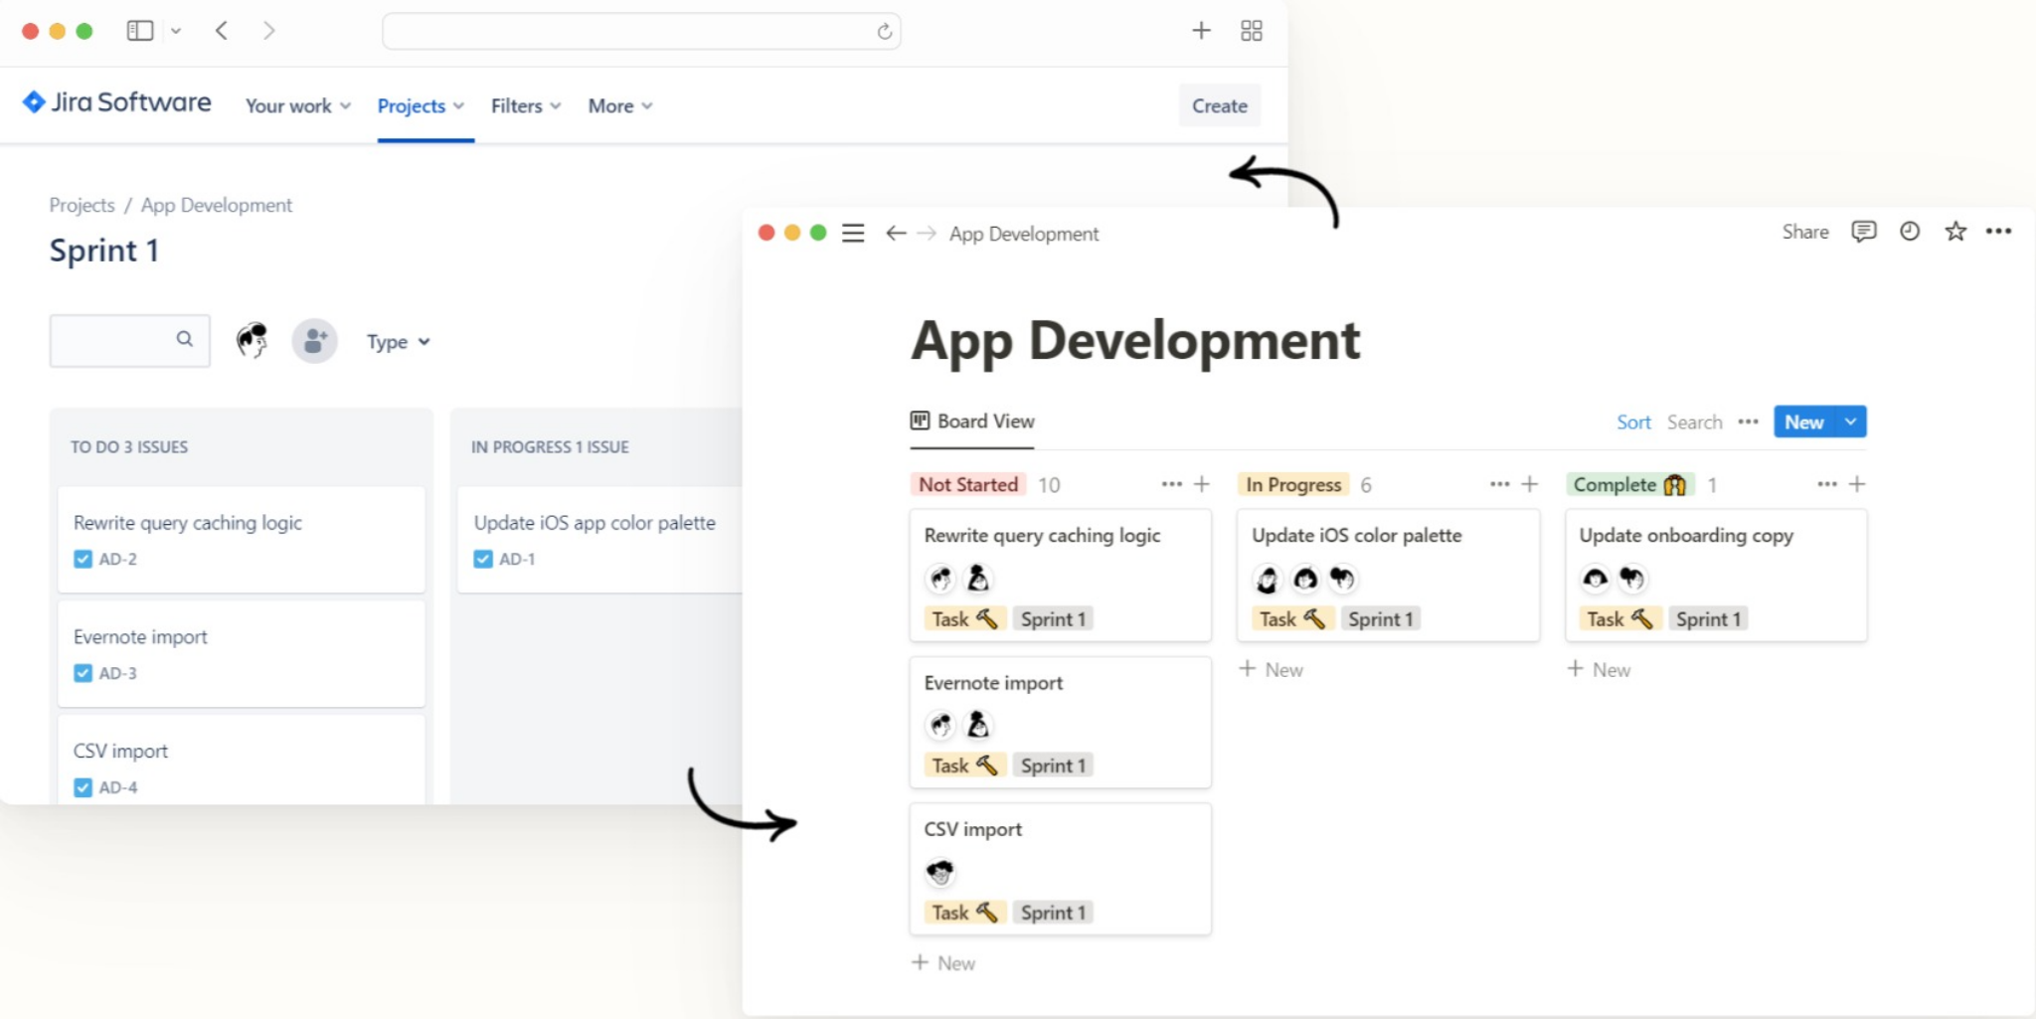
Task: Open page history clock icon in Notion
Action: [x=1910, y=232]
